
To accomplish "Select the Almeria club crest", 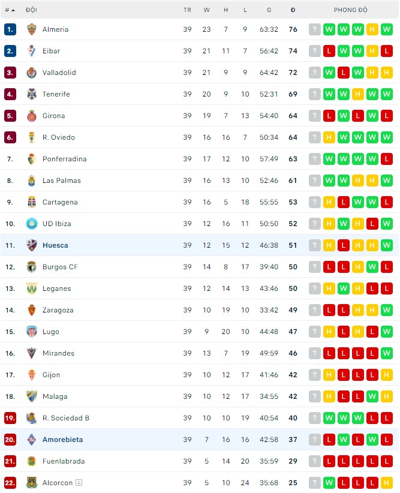I will (x=31, y=29).
